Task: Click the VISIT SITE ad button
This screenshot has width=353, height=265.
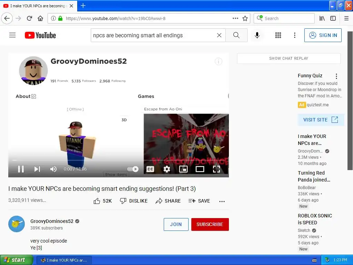Action: 321,120
